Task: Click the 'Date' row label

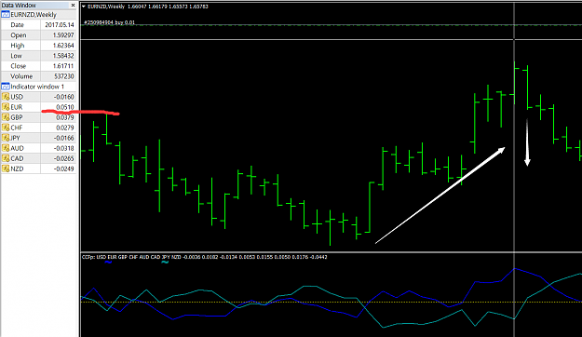Action: click(17, 25)
